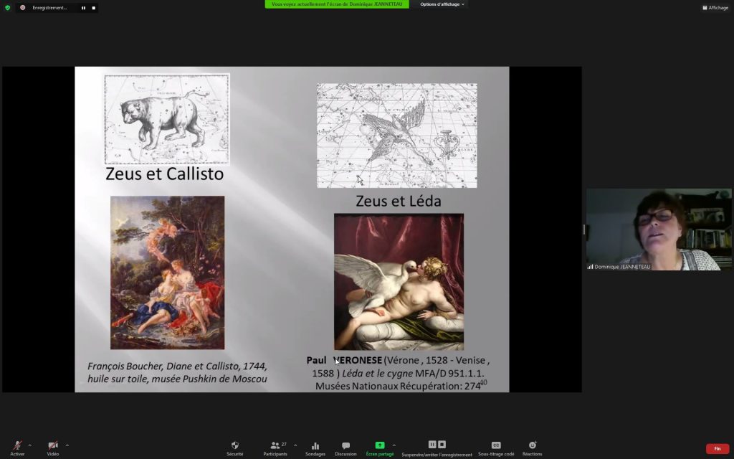Click the Musées Nationaux Récupération line
The image size is (734, 459).
tap(398, 387)
